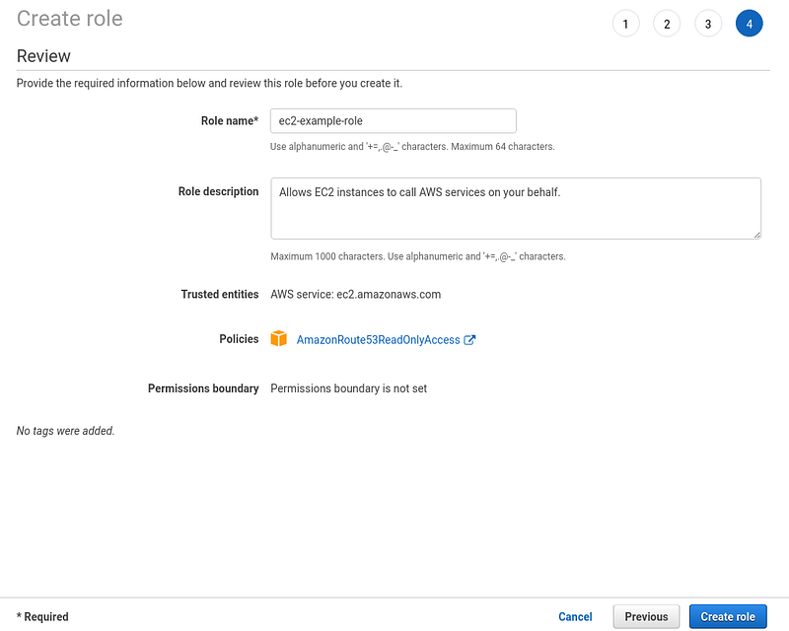Click the Permissions boundary status text

[x=349, y=388]
